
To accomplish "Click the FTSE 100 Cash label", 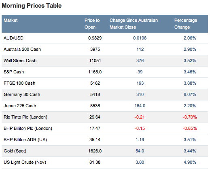I will 19,83.
